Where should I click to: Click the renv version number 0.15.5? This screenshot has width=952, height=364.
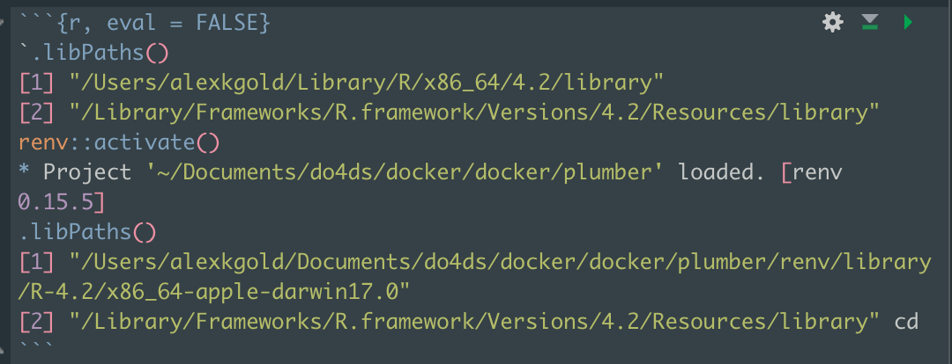[x=55, y=202]
